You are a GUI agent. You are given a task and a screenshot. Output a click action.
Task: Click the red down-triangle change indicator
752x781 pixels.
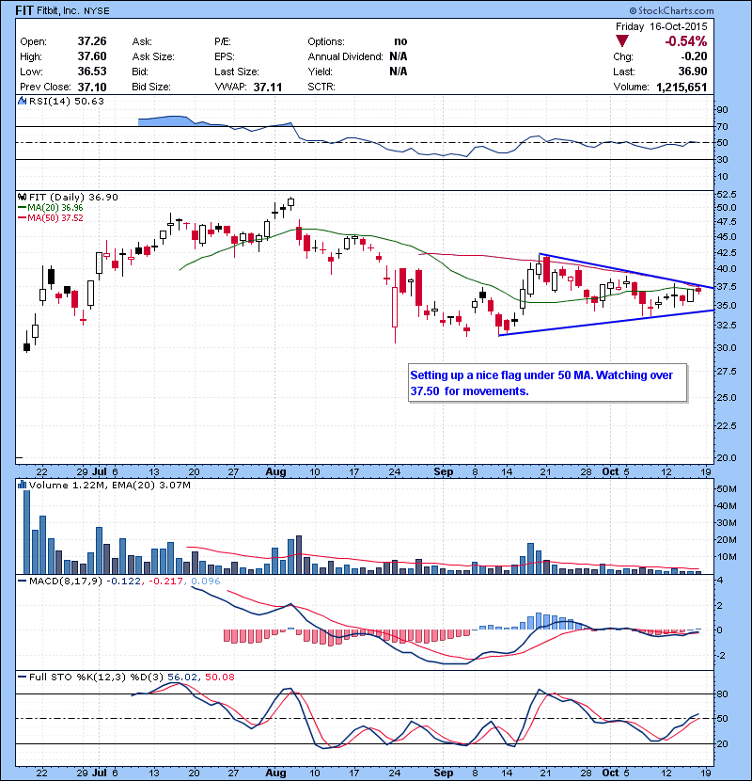pos(622,40)
